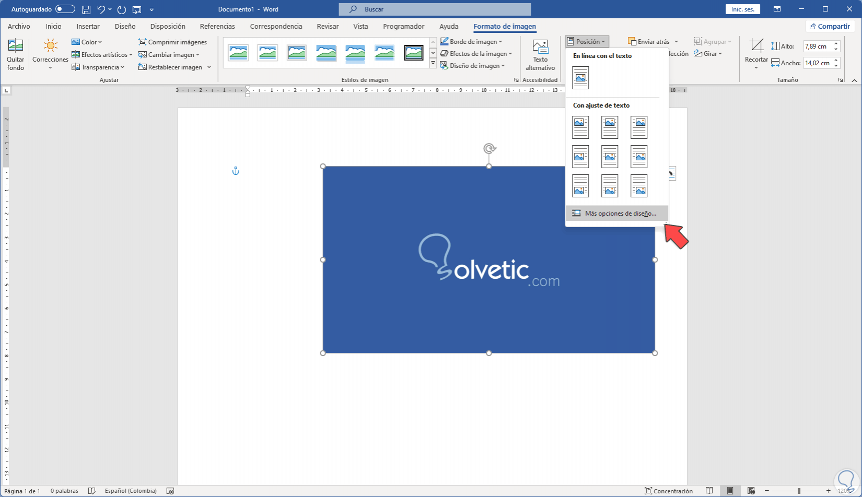Screen dimensions: 862x497
Task: Undo the last action
Action: click(101, 9)
